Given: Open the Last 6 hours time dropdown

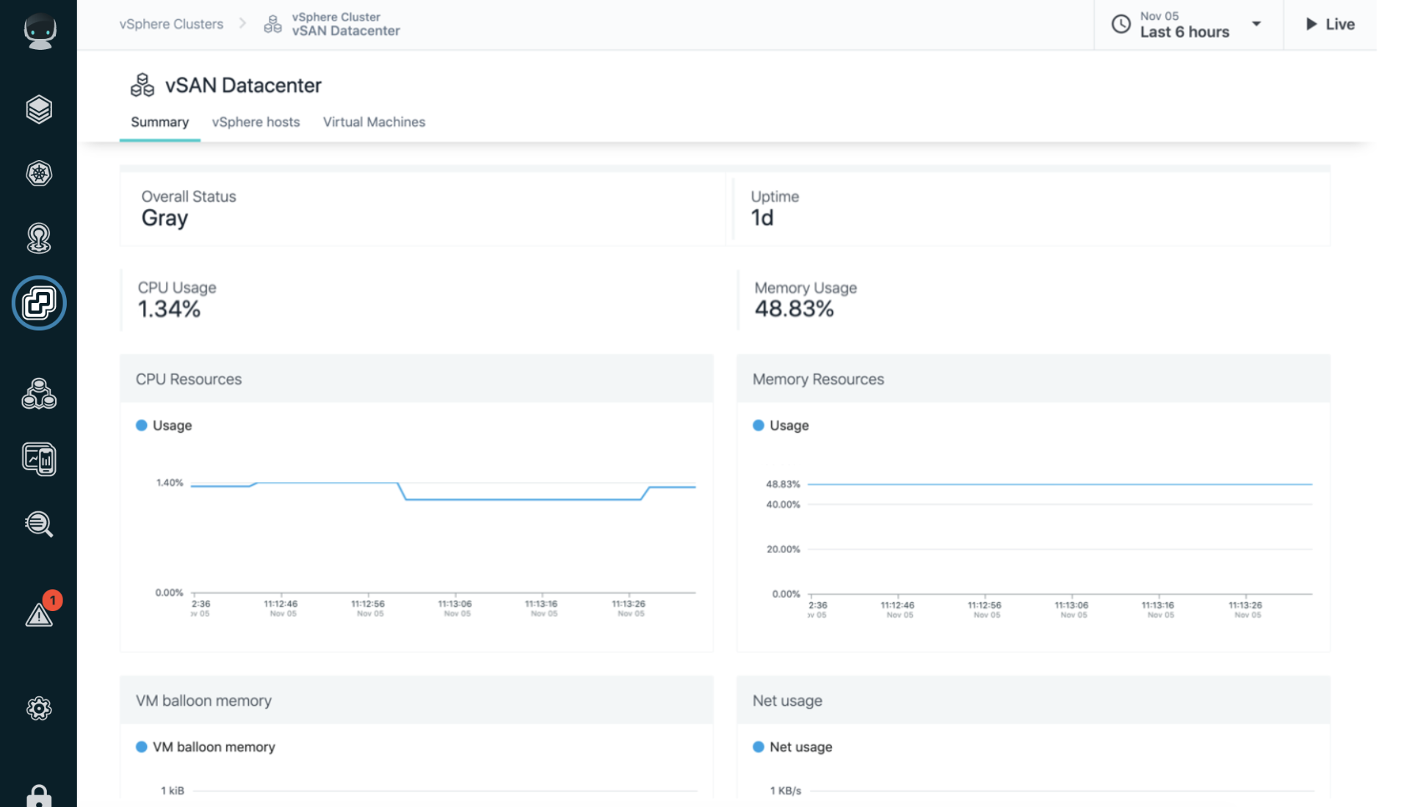Looking at the screenshot, I should tap(1188, 24).
